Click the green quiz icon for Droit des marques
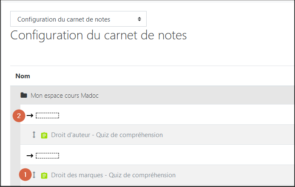Screen dimensions: 295x187 (x=44, y=175)
